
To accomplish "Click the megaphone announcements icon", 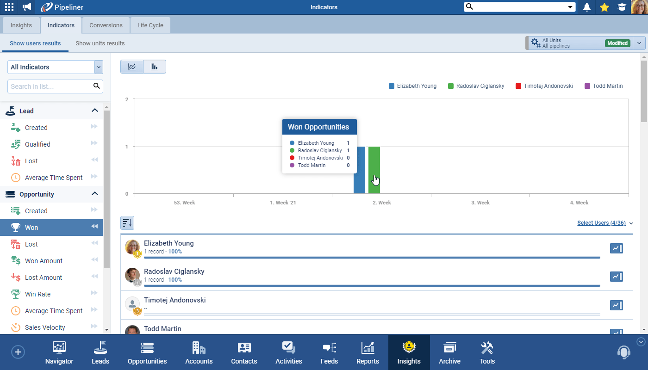I will pyautogui.click(x=27, y=7).
